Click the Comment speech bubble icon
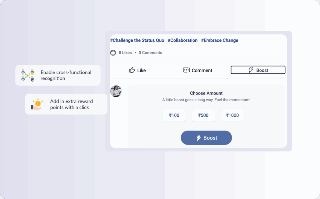The width and height of the screenshot is (320, 199). [186, 70]
